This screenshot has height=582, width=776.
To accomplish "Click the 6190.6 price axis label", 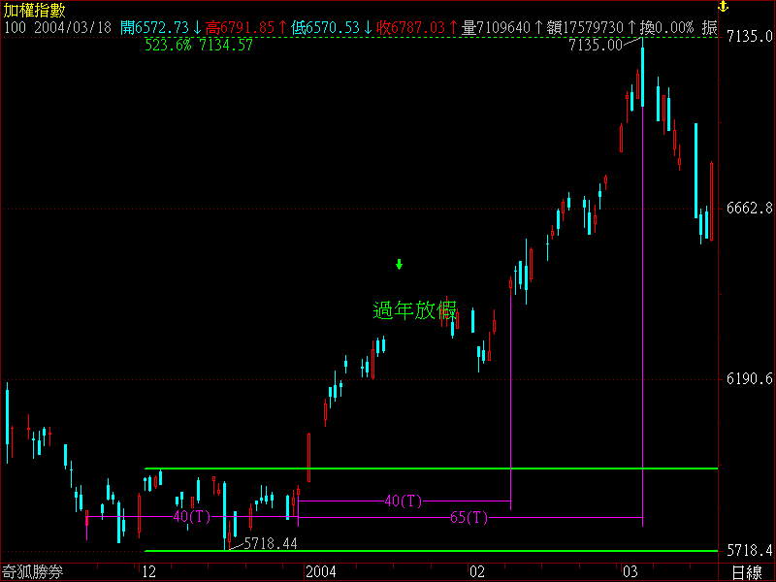I will tap(749, 379).
